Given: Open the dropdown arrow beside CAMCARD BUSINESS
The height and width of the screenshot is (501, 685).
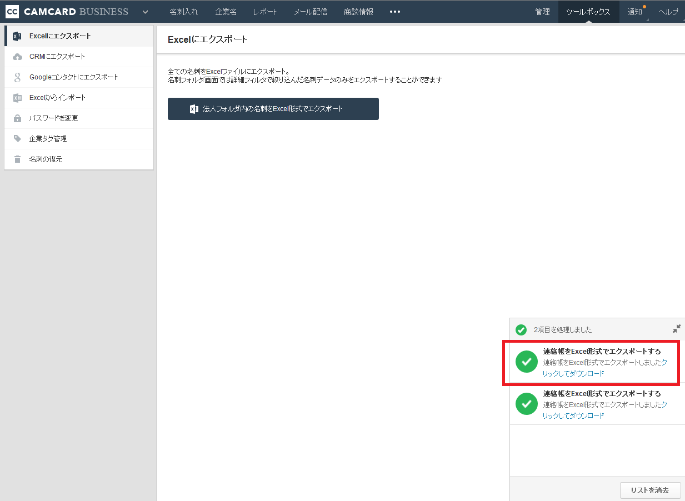Looking at the screenshot, I should 145,12.
